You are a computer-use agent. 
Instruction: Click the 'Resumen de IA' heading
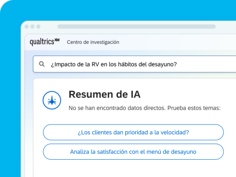coord(105,94)
